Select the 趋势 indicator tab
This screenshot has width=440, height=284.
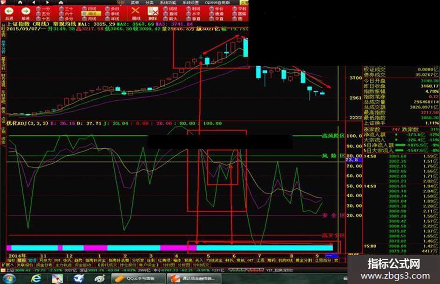tap(78, 260)
